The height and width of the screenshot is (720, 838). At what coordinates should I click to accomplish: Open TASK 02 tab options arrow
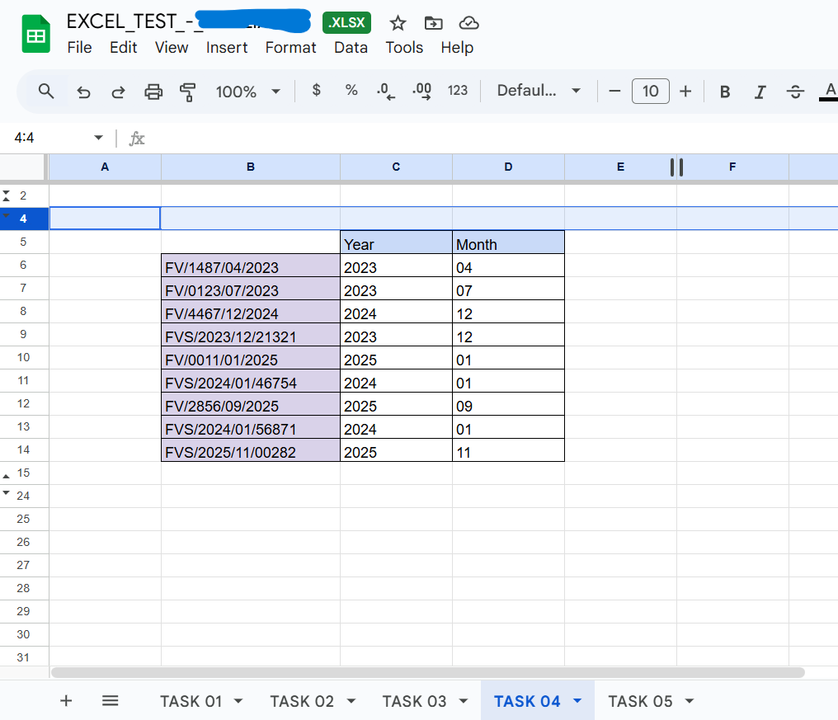[x=351, y=701]
